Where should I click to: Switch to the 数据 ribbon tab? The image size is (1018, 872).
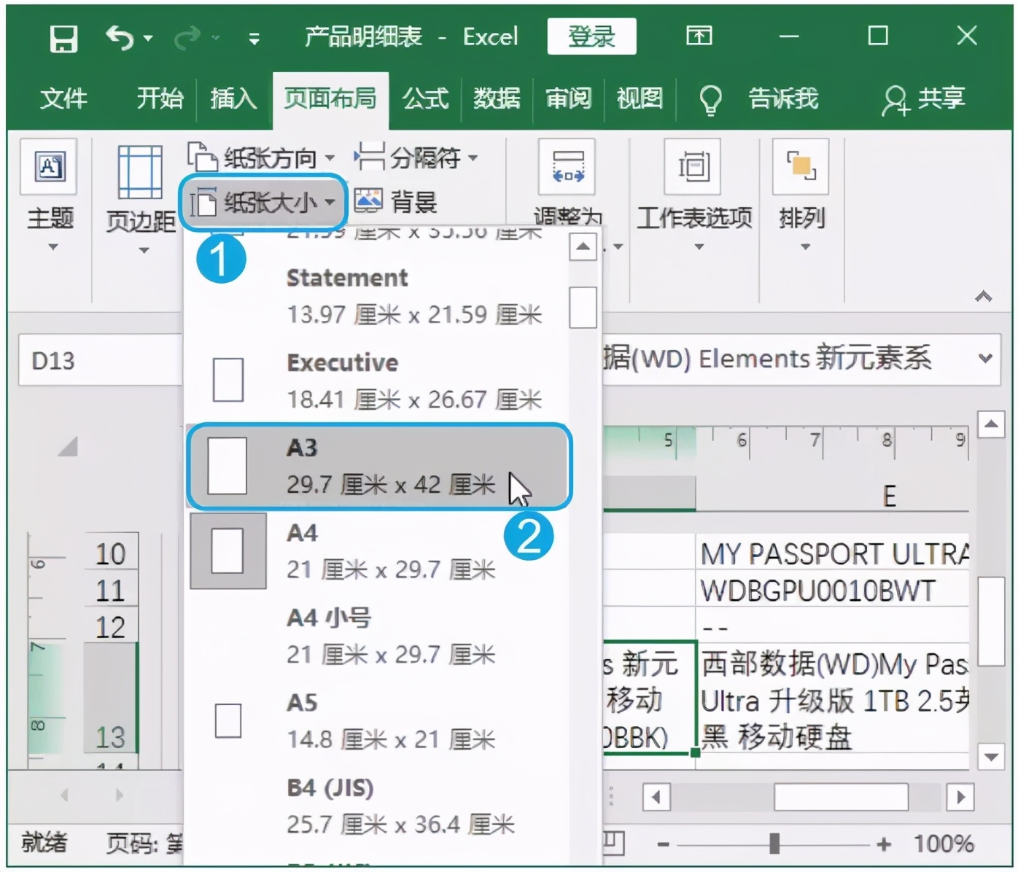[497, 98]
